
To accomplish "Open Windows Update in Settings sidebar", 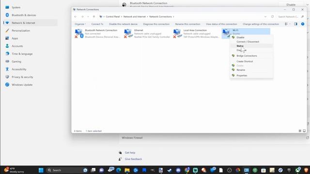I will click(31, 85).
